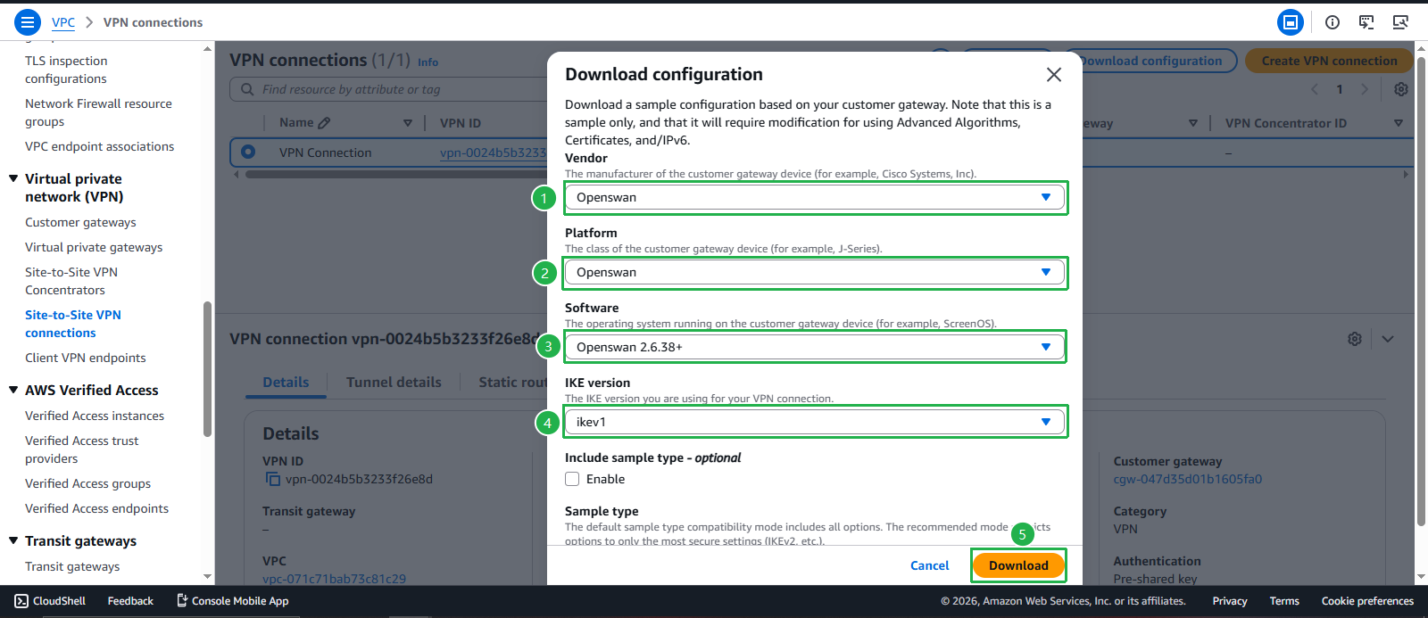Open the vpn-0024b5b3233 link in table
The width and height of the screenshot is (1428, 618).
(x=493, y=152)
